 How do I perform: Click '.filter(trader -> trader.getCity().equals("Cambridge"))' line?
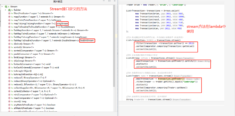[x=167, y=82]
